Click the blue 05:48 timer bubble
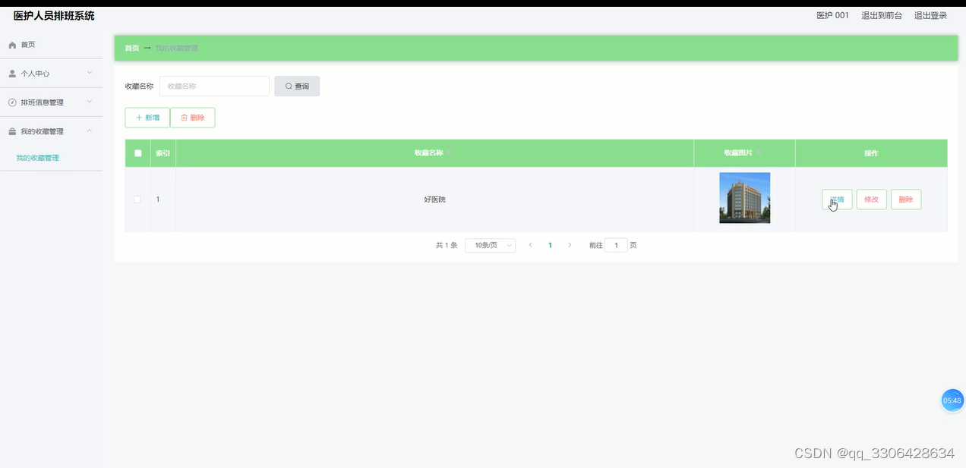 952,400
